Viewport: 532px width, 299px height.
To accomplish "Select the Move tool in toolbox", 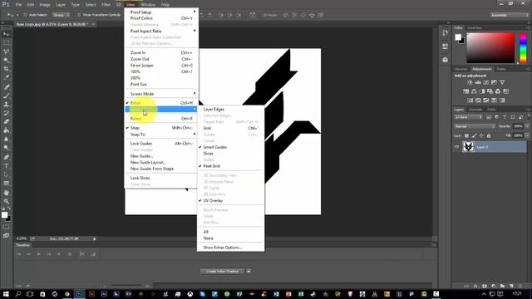I will (x=7, y=34).
